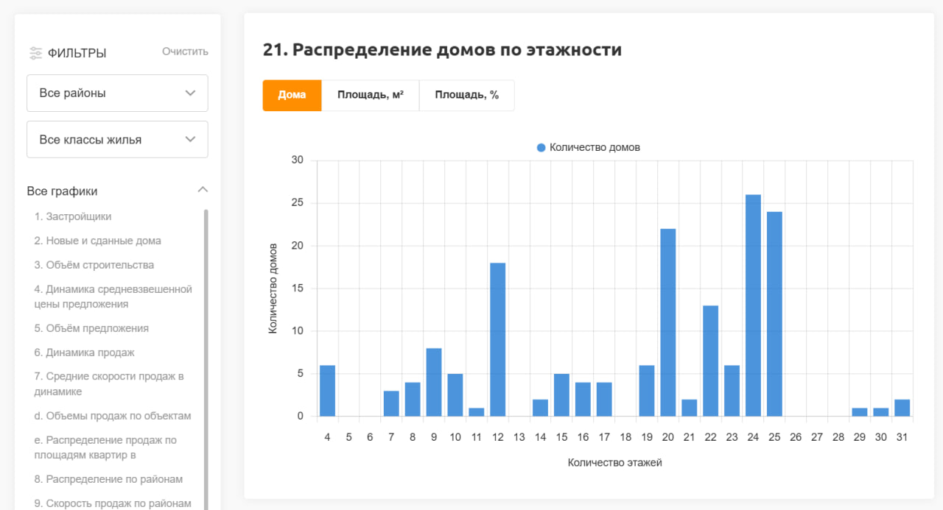Open the Все районы district dropdown
This screenshot has width=943, height=510.
(x=117, y=93)
